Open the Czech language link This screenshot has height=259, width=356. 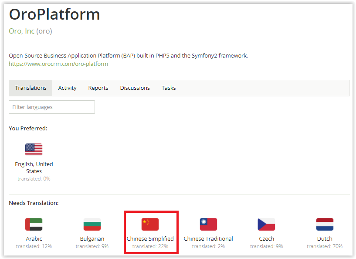tap(266, 239)
